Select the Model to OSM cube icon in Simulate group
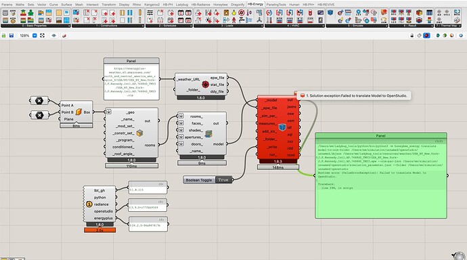 330,13
